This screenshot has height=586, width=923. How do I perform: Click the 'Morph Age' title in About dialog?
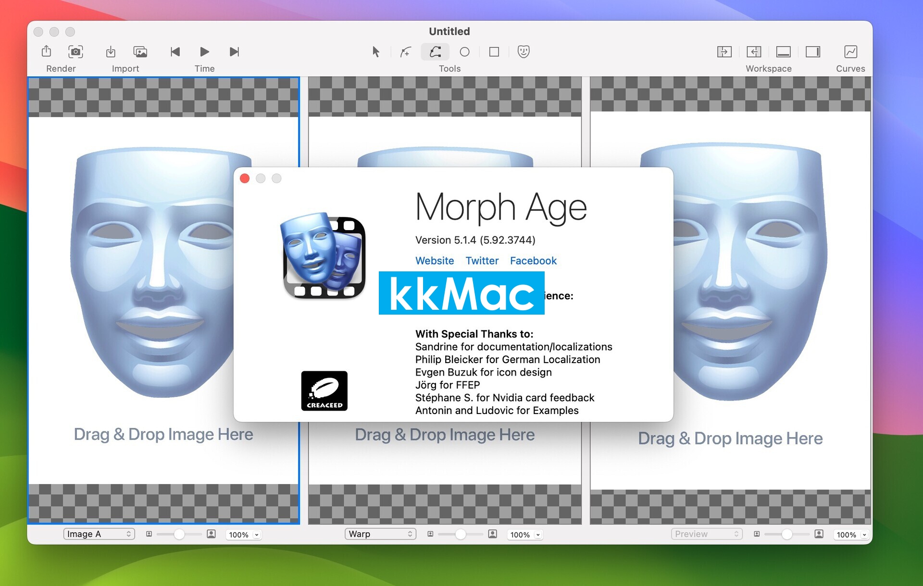(x=501, y=208)
